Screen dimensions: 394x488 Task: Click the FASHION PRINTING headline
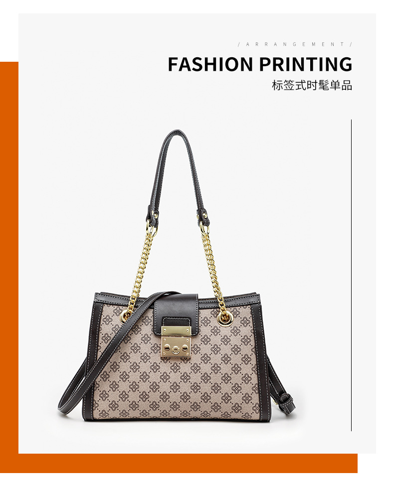(260, 64)
